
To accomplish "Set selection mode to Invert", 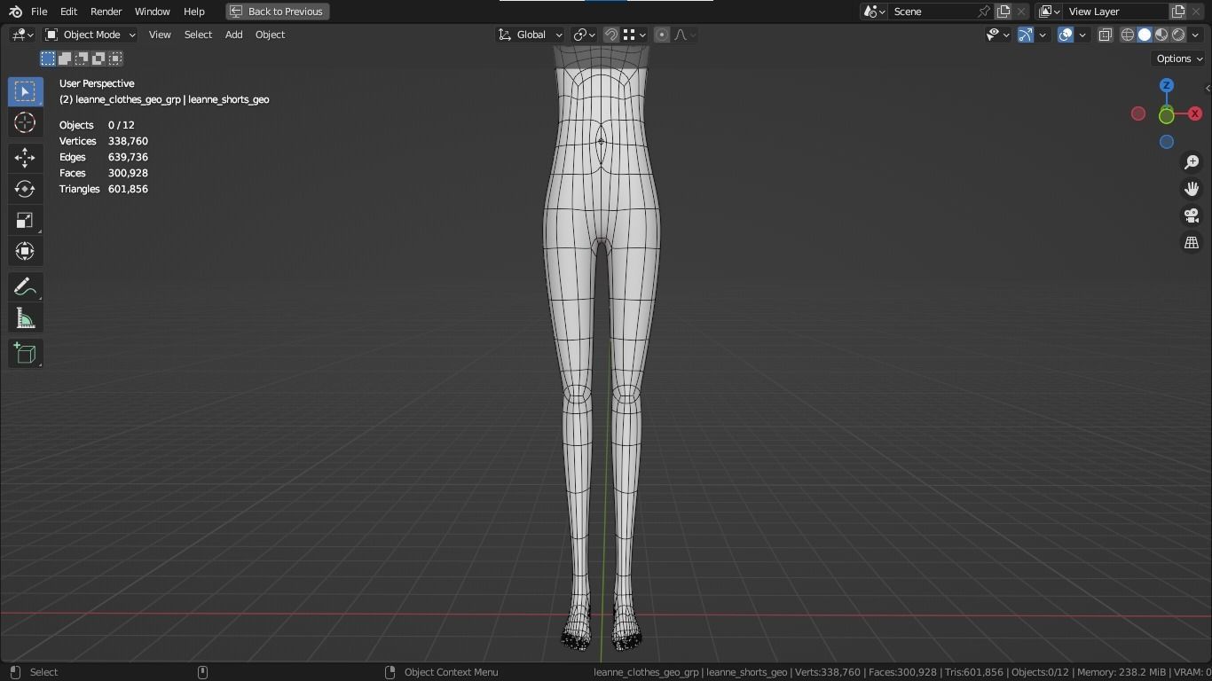I will (98, 59).
